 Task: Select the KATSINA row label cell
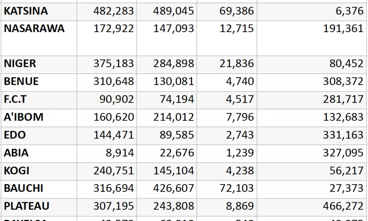(x=26, y=11)
